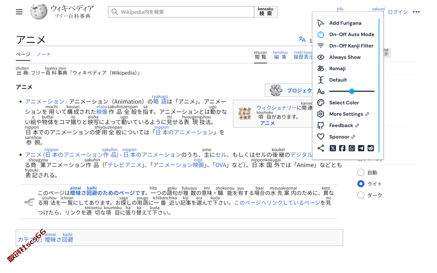Open the カテゴリ link

click(29, 240)
